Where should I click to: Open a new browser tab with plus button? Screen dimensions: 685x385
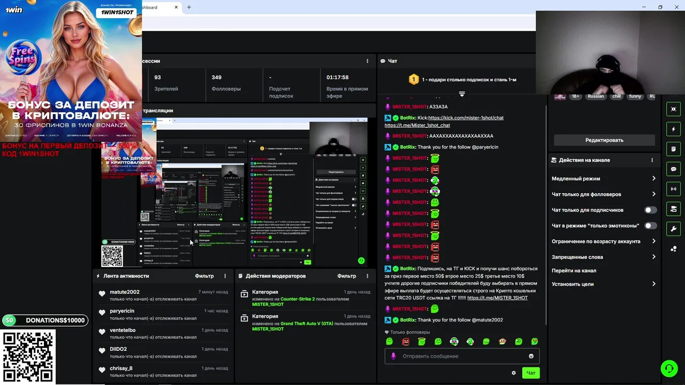(x=189, y=7)
